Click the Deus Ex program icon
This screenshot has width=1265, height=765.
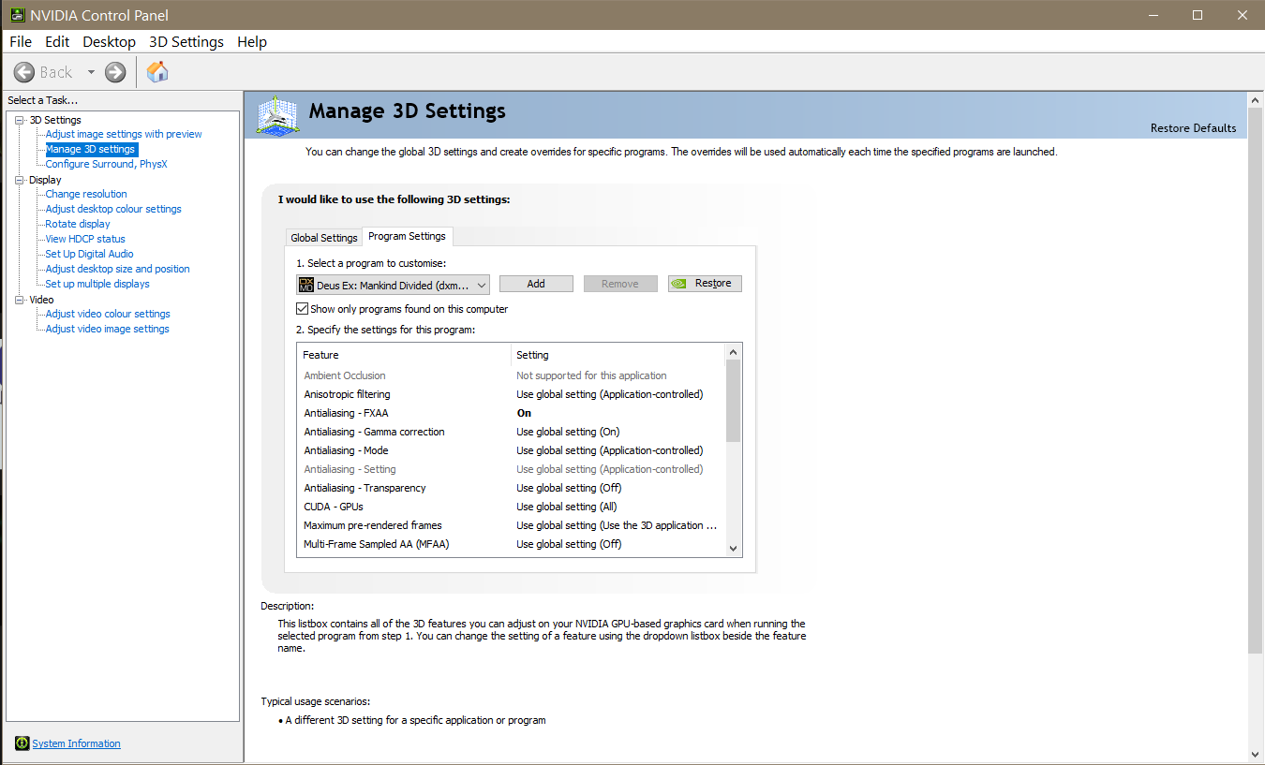point(306,285)
